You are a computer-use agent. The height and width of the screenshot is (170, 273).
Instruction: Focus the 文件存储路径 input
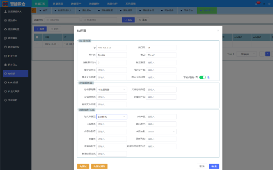point(161,90)
